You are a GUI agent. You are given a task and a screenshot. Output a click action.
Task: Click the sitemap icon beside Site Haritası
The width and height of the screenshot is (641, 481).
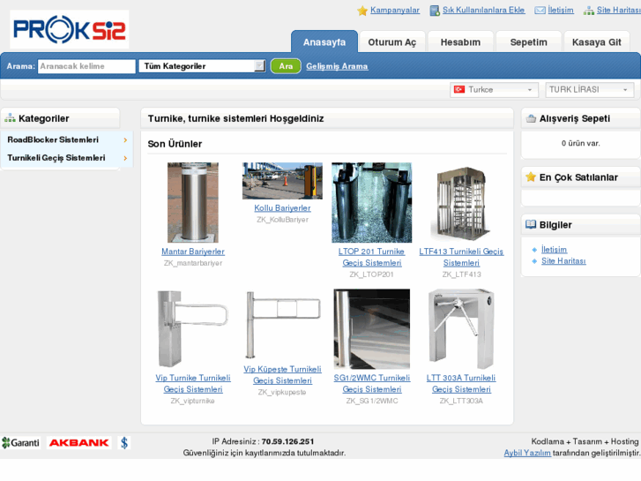pyautogui.click(x=589, y=11)
